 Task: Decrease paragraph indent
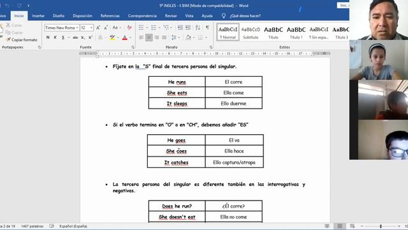point(180,27)
